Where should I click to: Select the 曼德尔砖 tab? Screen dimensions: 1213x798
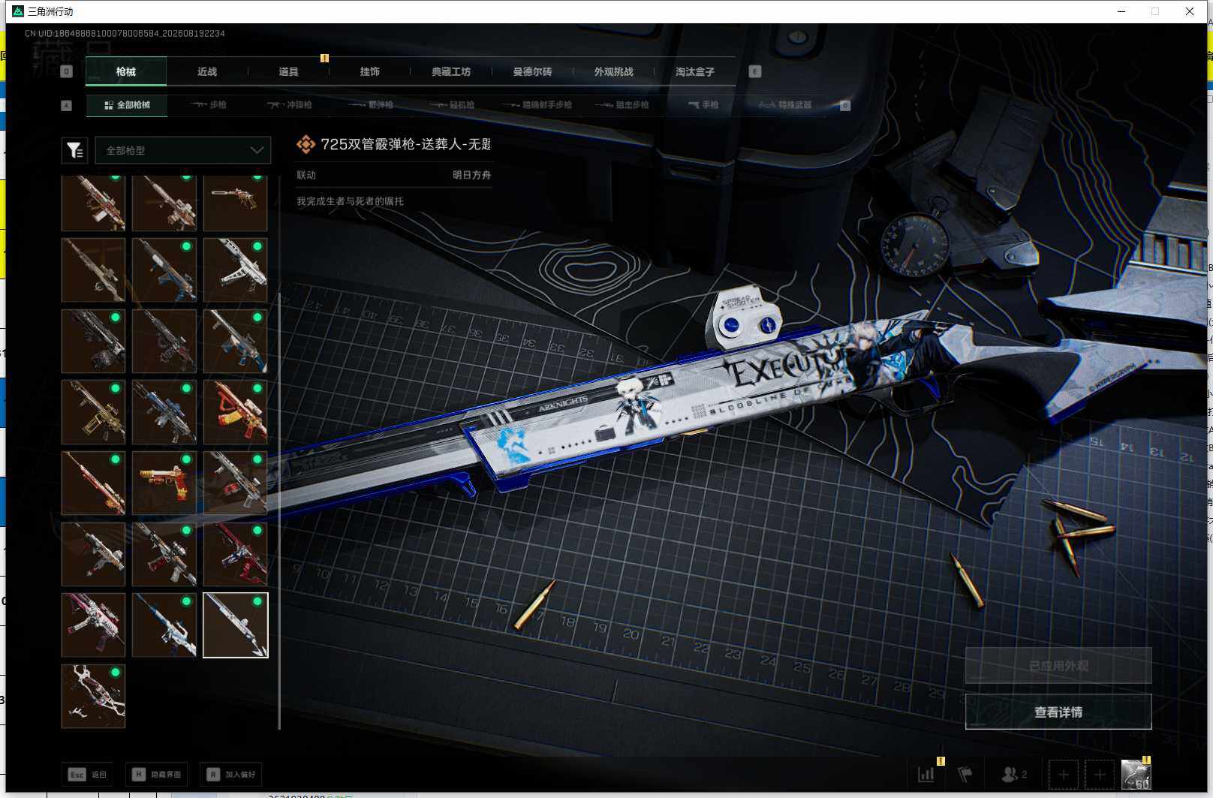532,72
